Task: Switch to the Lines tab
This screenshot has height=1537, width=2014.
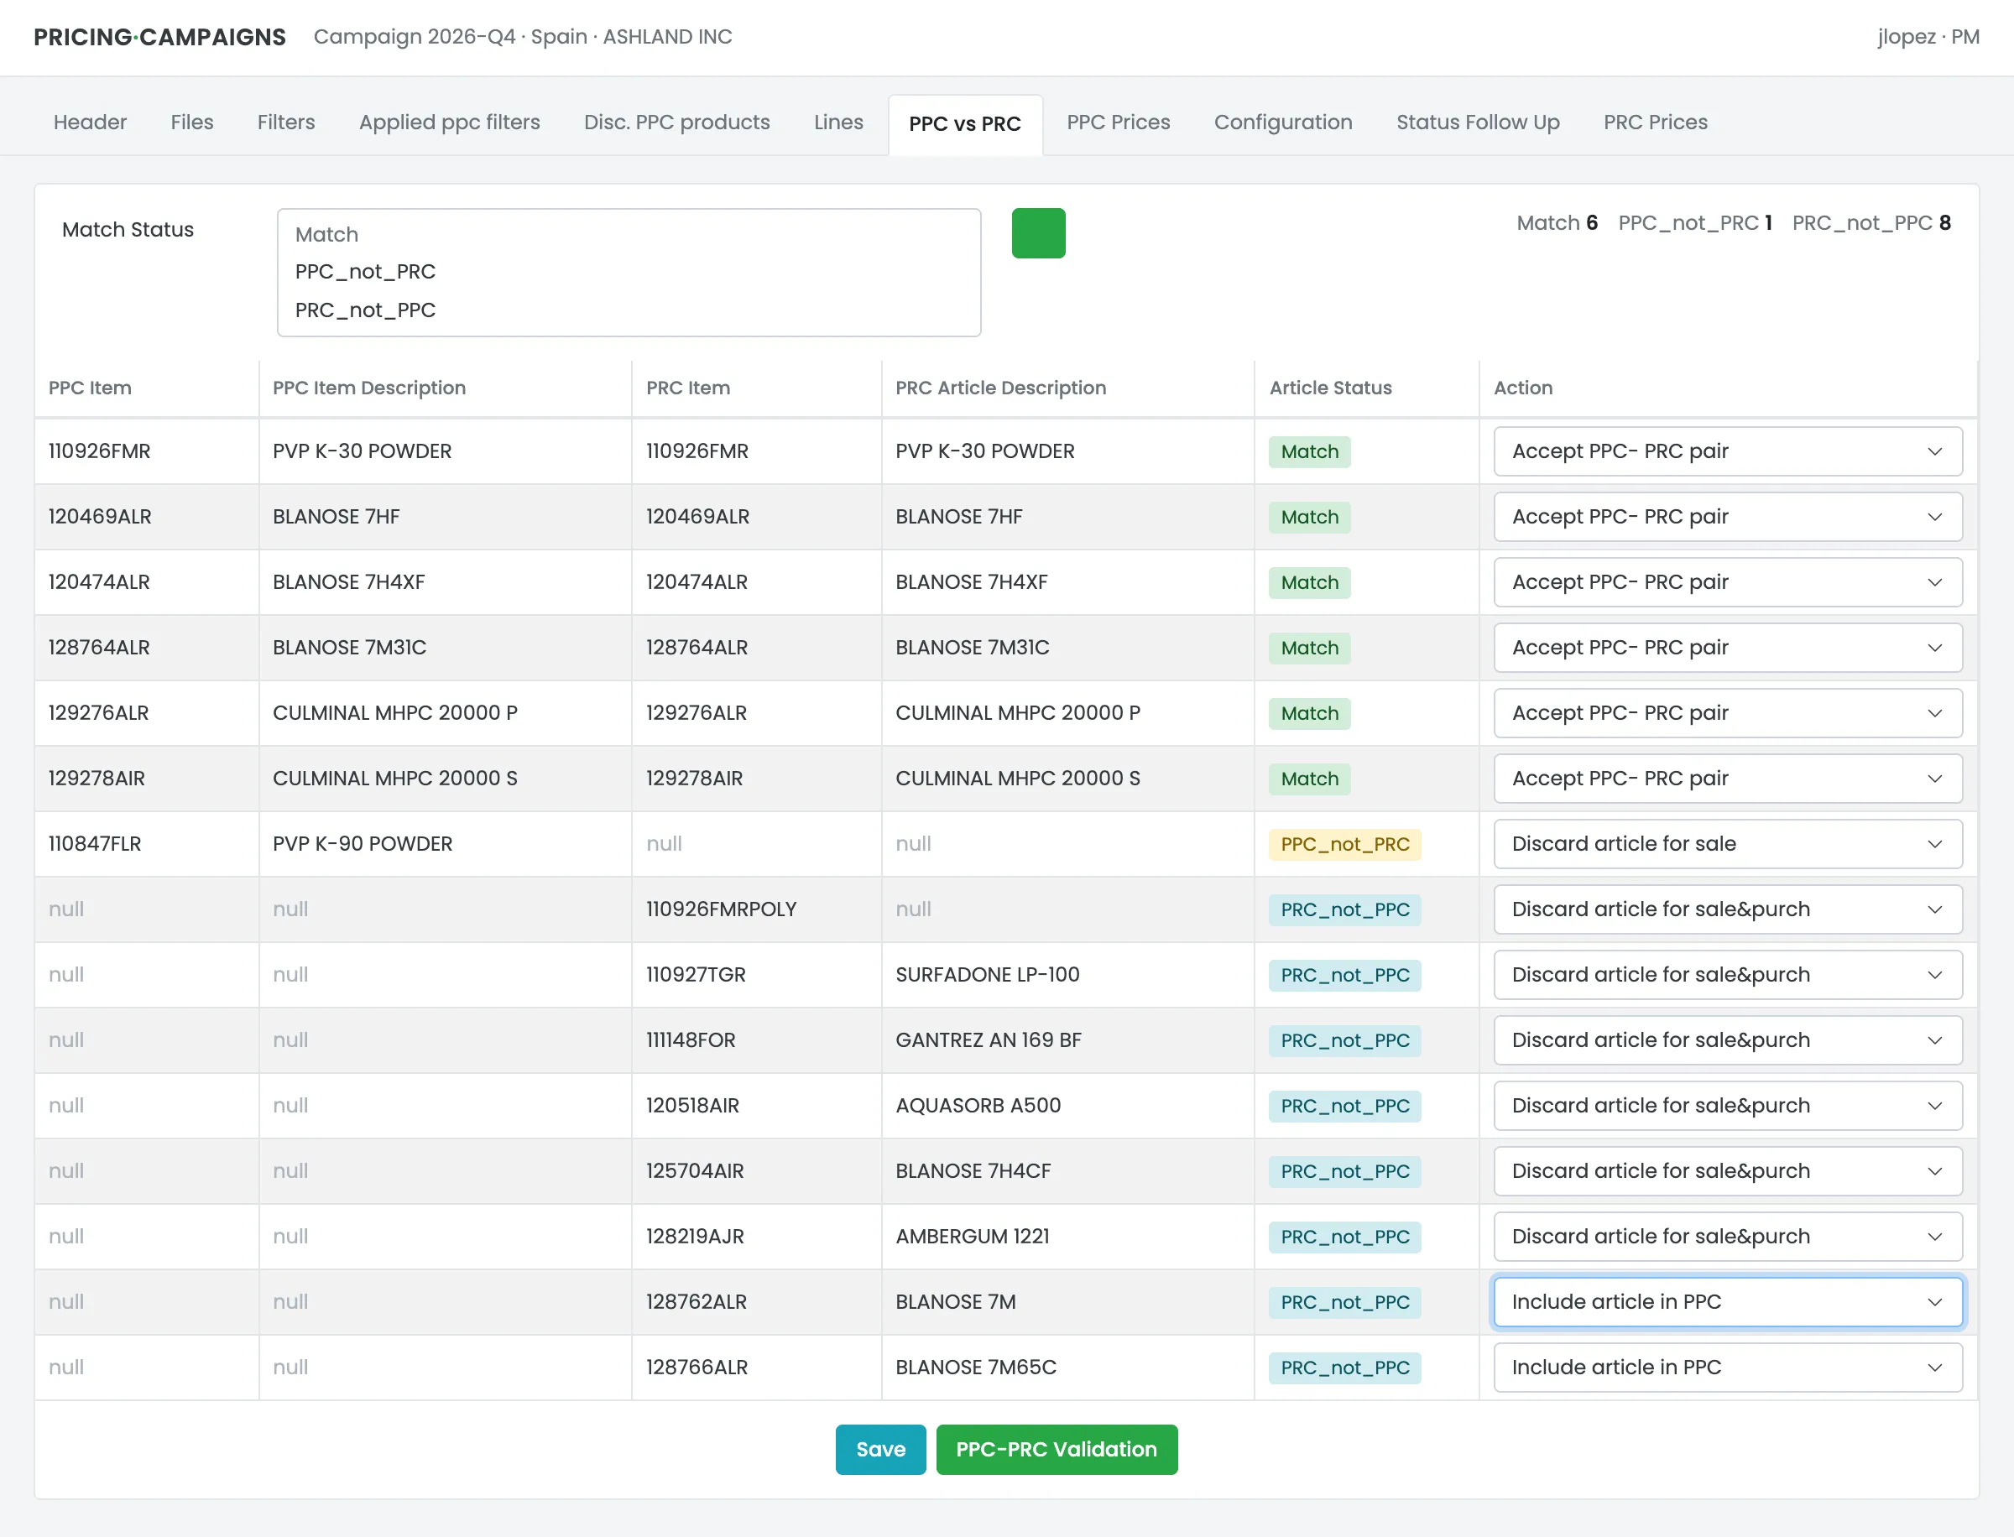Action: [x=838, y=122]
